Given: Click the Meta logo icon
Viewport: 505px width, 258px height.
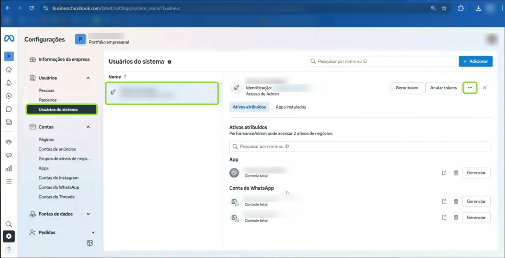Looking at the screenshot, I should [9, 39].
